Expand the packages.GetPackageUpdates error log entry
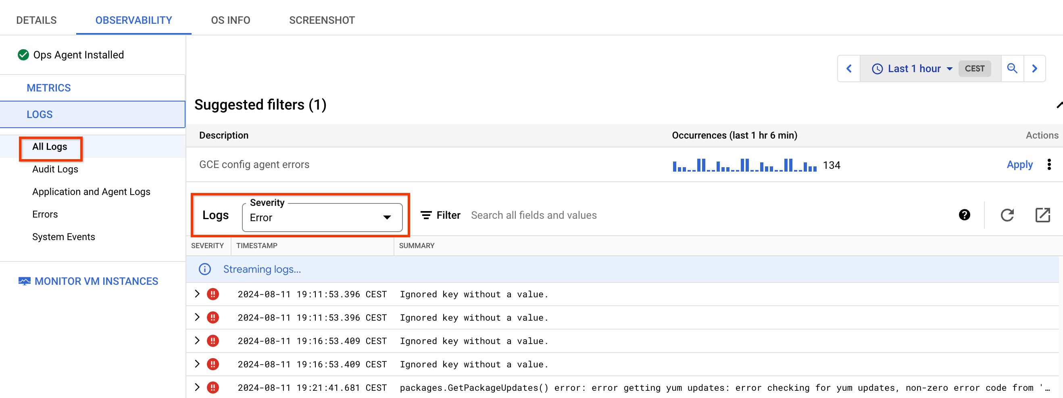Viewport: 1063px width, 398px height. coord(197,387)
